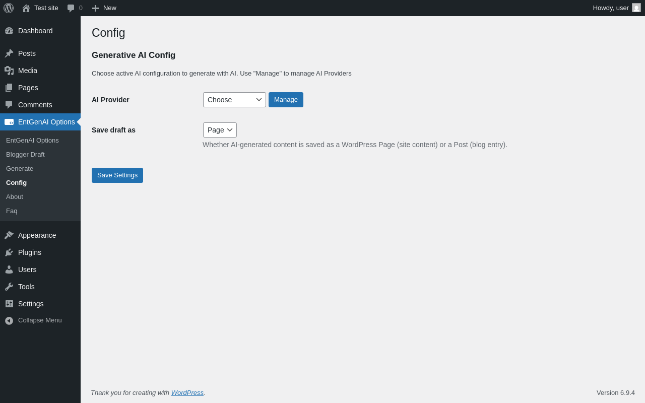645x403 pixels.
Task: Go to the Faq submenu page
Action: coord(12,211)
